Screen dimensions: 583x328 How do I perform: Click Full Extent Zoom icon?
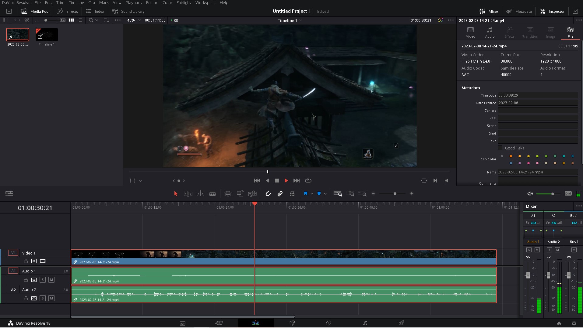tap(338, 194)
